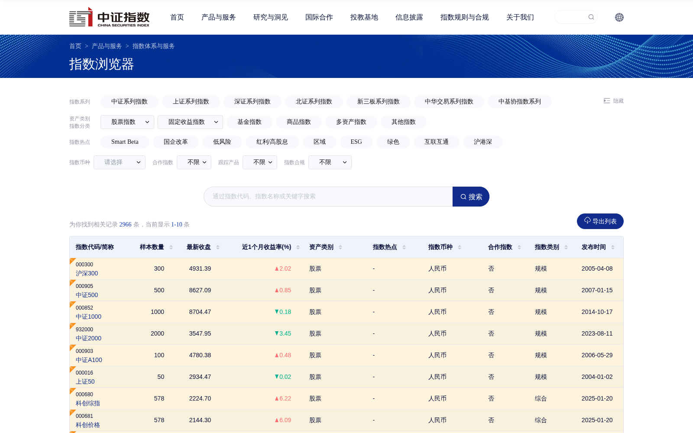Click the orange corner flag on 000852 row
This screenshot has height=433, width=693.
[72, 304]
